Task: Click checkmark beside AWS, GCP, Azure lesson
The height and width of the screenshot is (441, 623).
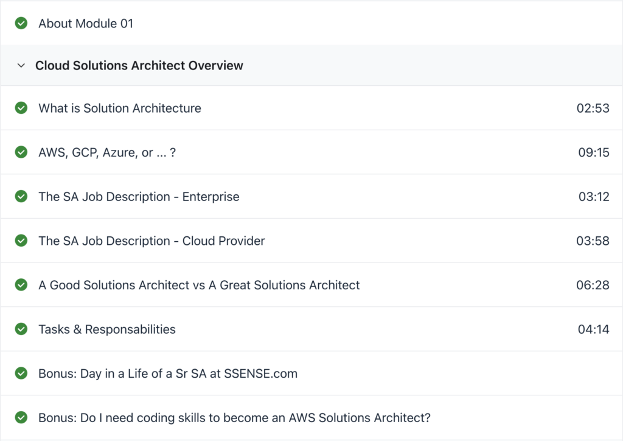Action: (x=21, y=152)
